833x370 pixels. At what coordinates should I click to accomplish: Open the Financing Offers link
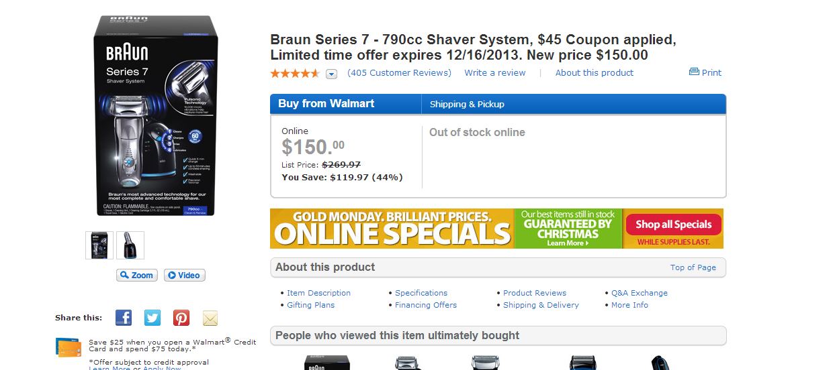tap(426, 305)
